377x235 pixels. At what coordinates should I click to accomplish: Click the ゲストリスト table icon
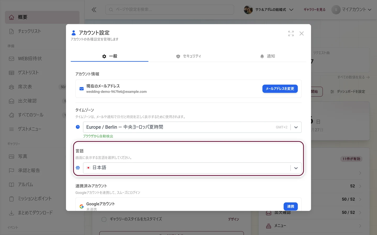coord(12,73)
